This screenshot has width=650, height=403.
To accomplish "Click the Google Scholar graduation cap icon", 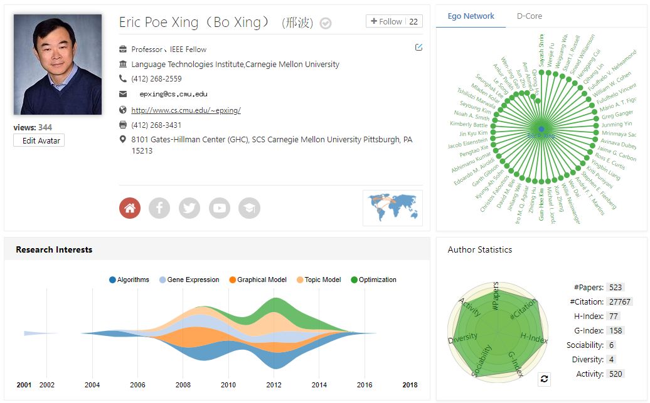I will coord(249,208).
